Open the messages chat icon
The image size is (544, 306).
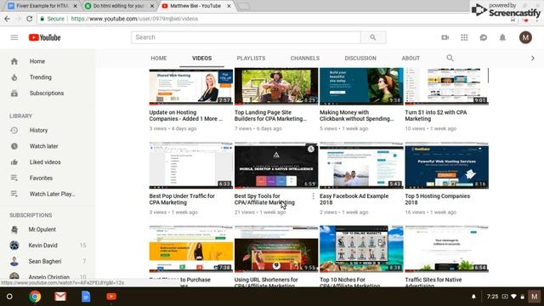click(484, 37)
